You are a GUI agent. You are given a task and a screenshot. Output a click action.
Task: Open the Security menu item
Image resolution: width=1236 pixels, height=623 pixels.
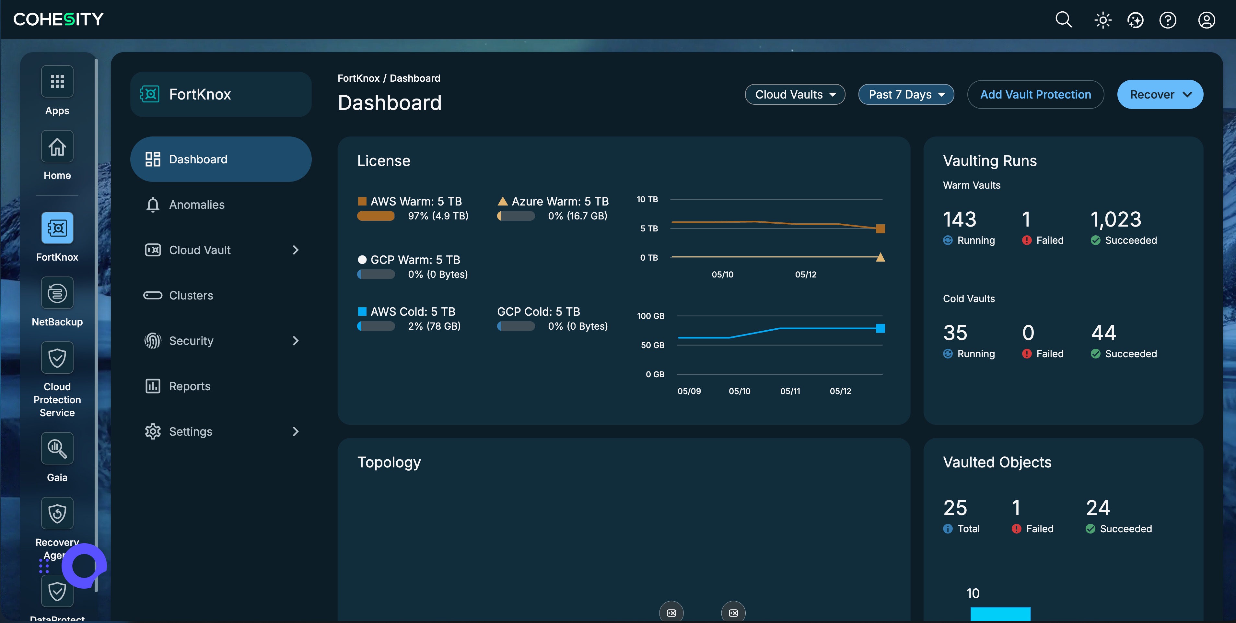point(221,341)
